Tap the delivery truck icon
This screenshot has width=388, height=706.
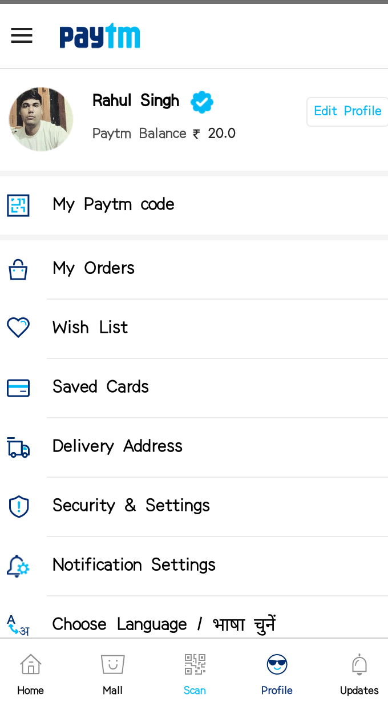[x=18, y=447]
